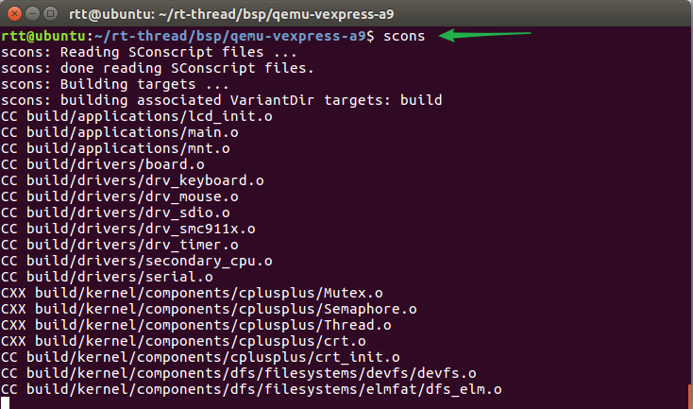Click the VariantDir targets build line

tap(222, 100)
